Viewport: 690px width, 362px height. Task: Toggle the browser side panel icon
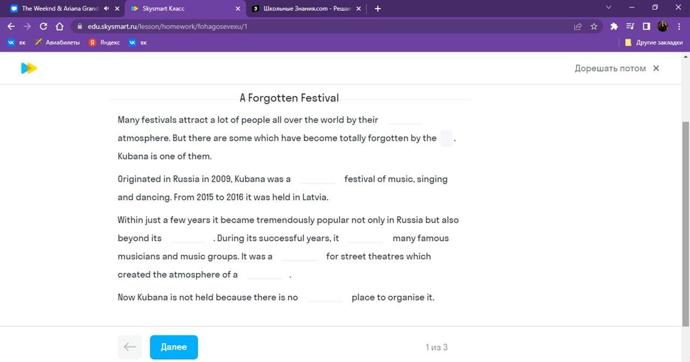[646, 26]
